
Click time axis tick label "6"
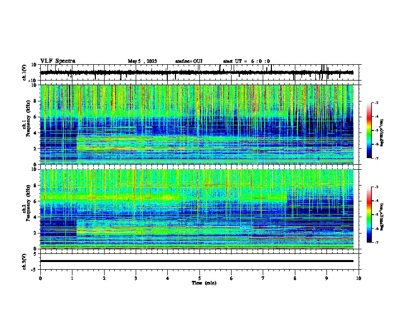tap(232, 278)
